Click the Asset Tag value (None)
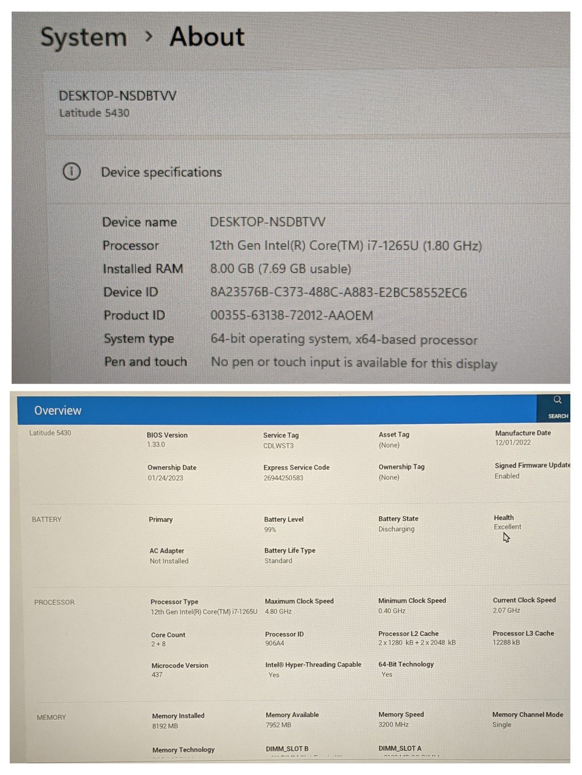This screenshot has height=775, width=582. click(x=389, y=445)
